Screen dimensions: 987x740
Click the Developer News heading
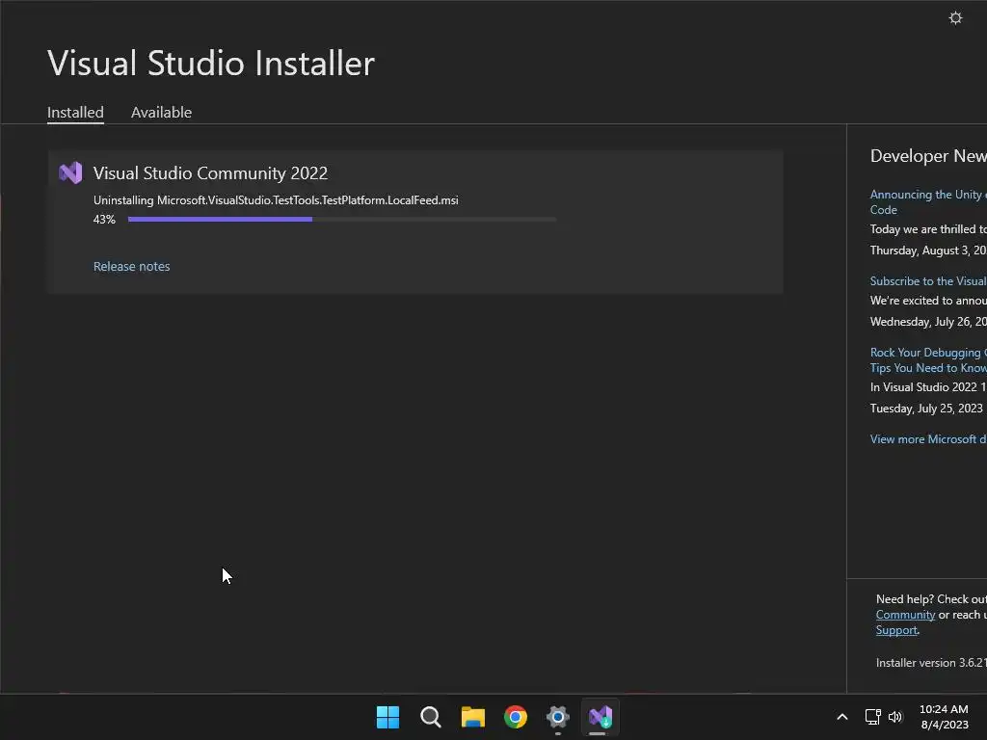(928, 156)
